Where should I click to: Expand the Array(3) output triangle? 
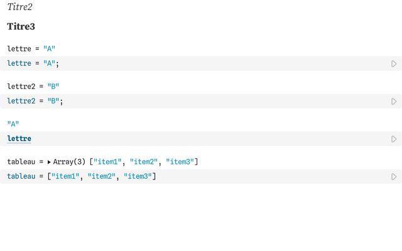[49, 162]
